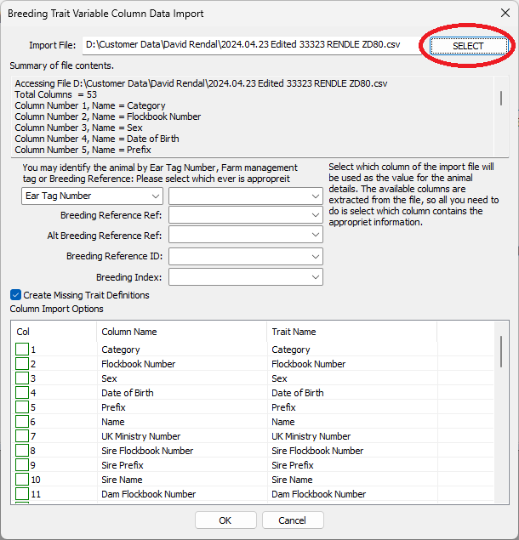This screenshot has height=540, width=519.
Task: Click summary line 'Column Number 3, Name = Sex'
Action: coord(78,128)
